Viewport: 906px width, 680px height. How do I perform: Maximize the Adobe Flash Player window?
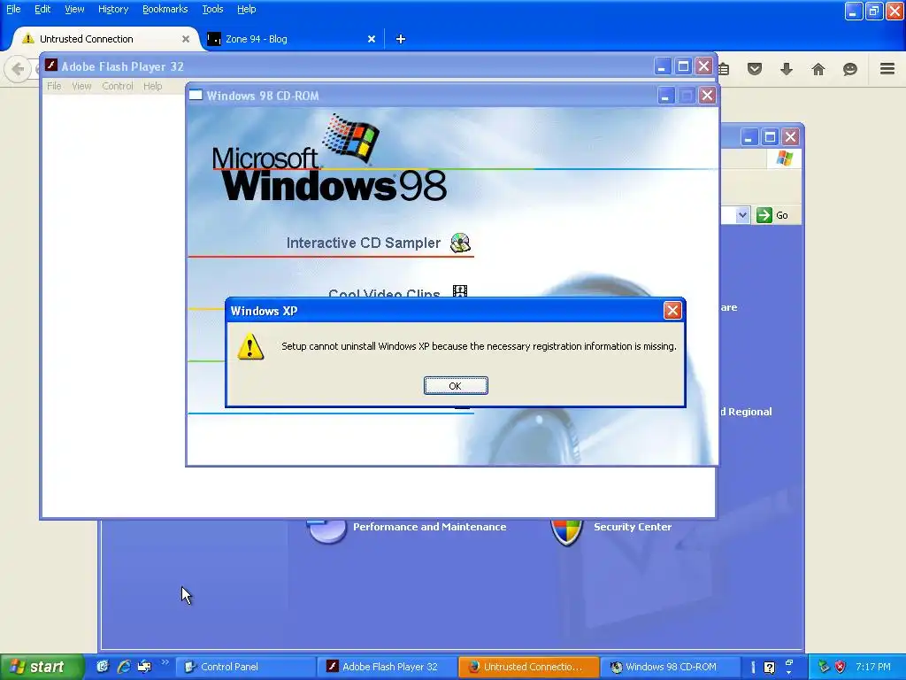tap(683, 66)
